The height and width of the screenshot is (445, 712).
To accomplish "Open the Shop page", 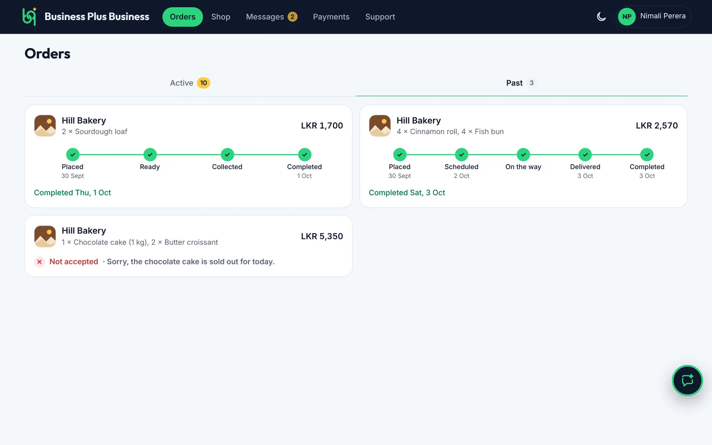I will pyautogui.click(x=221, y=17).
